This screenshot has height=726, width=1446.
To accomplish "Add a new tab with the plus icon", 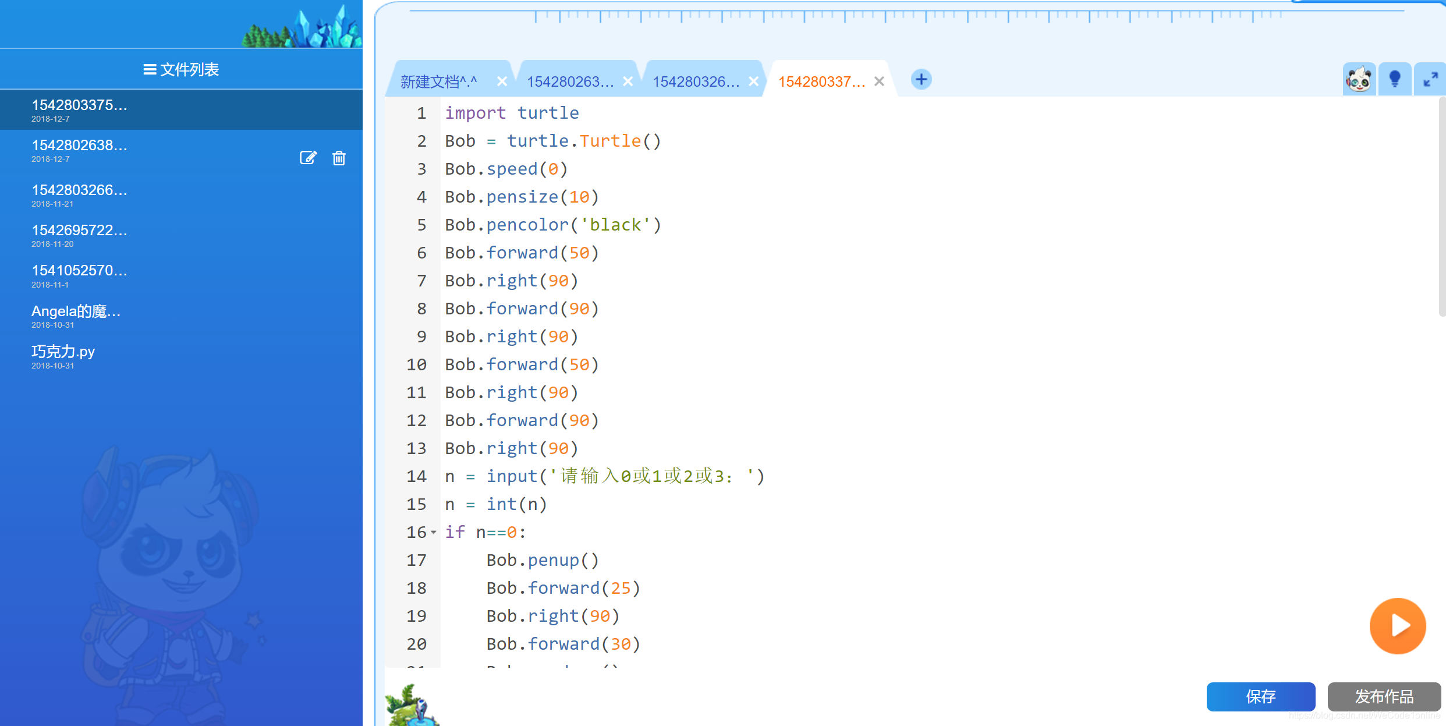I will point(921,79).
